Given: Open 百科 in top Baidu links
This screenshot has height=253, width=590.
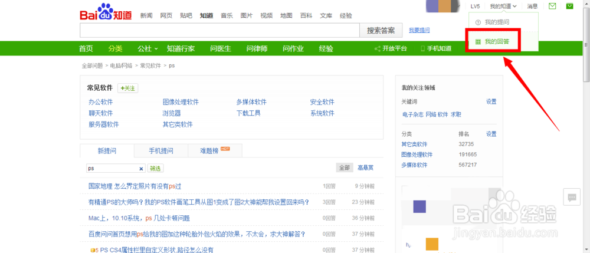Looking at the screenshot, I should 306,16.
